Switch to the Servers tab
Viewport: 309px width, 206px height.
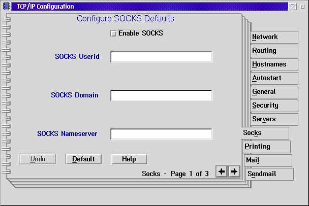pyautogui.click(x=274, y=119)
